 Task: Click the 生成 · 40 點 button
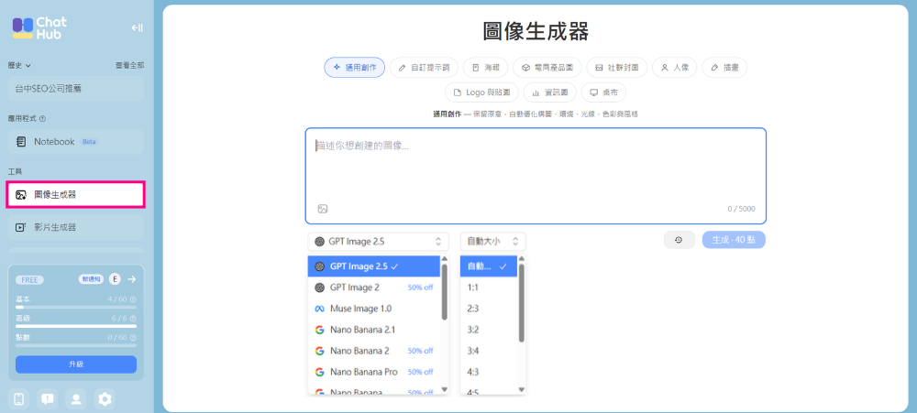(734, 240)
